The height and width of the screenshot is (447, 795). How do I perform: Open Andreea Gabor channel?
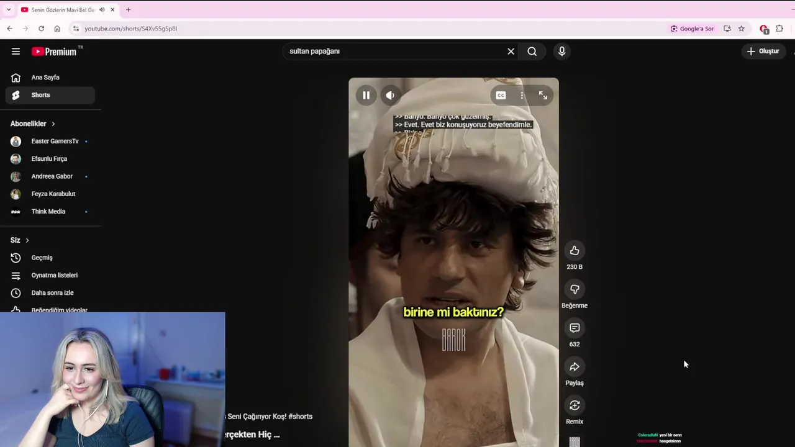pos(50,176)
